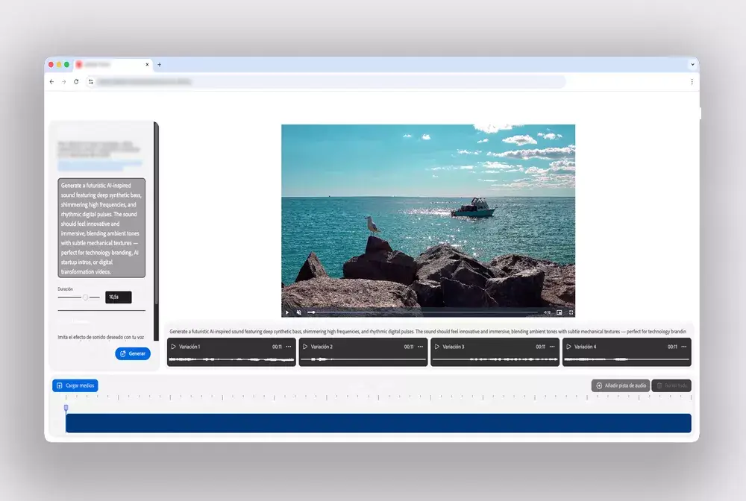The image size is (746, 501).
Task: Toggle picture-in-picture on the video
Action: pos(559,312)
